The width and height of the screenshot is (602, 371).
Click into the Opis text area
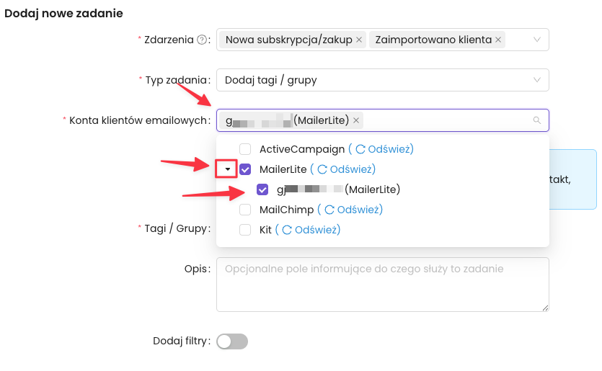(x=382, y=285)
